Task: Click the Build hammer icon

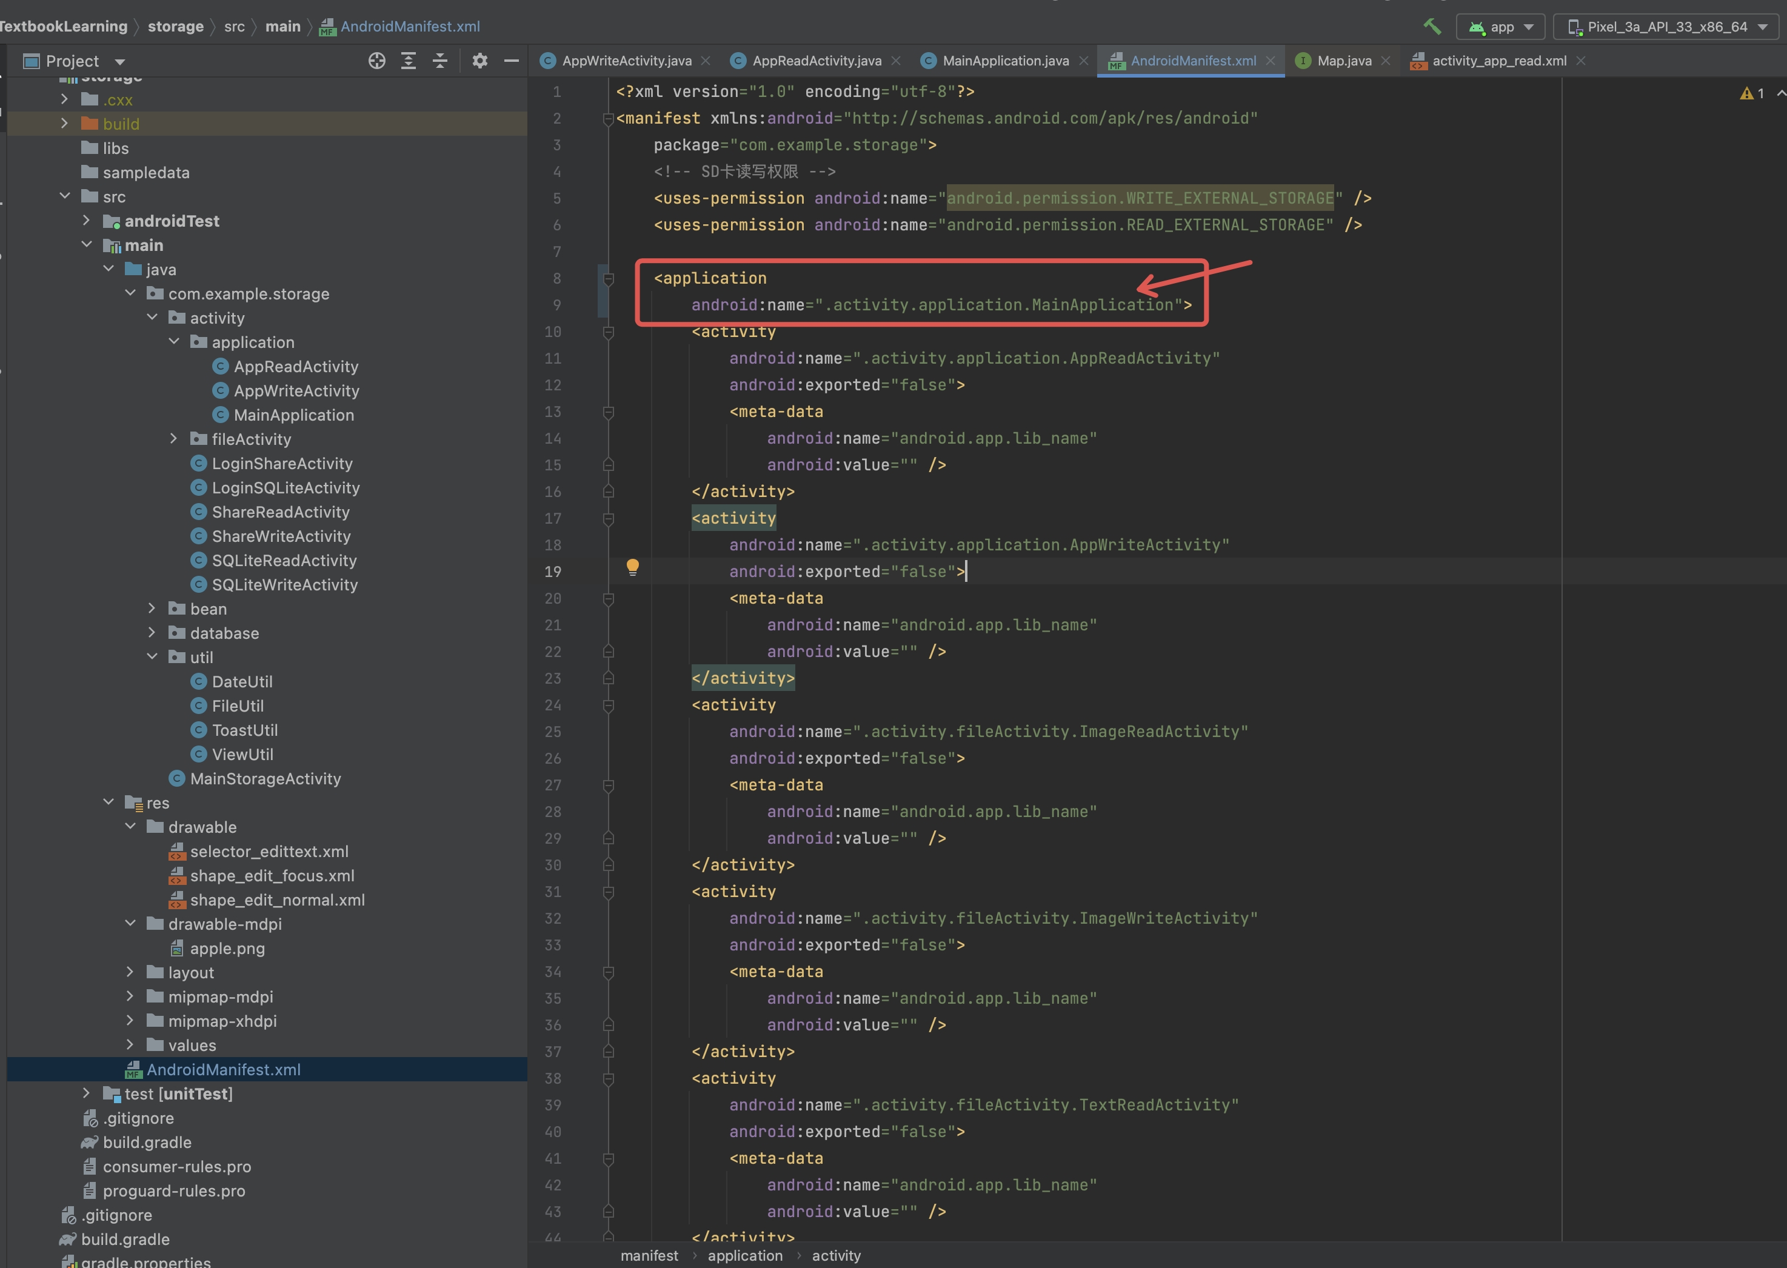Action: (1432, 26)
